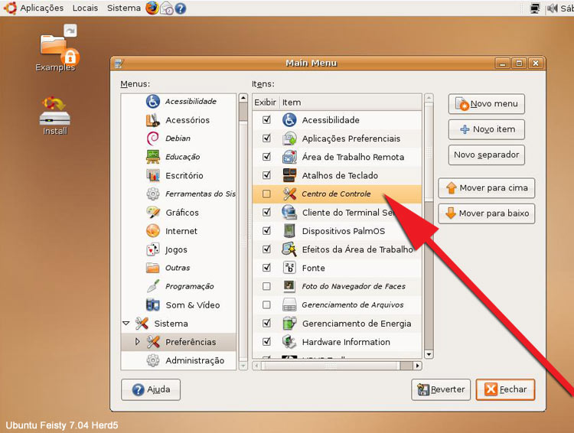This screenshot has height=433, width=574.
Task: Open the Sistema panel menu
Action: (x=124, y=8)
